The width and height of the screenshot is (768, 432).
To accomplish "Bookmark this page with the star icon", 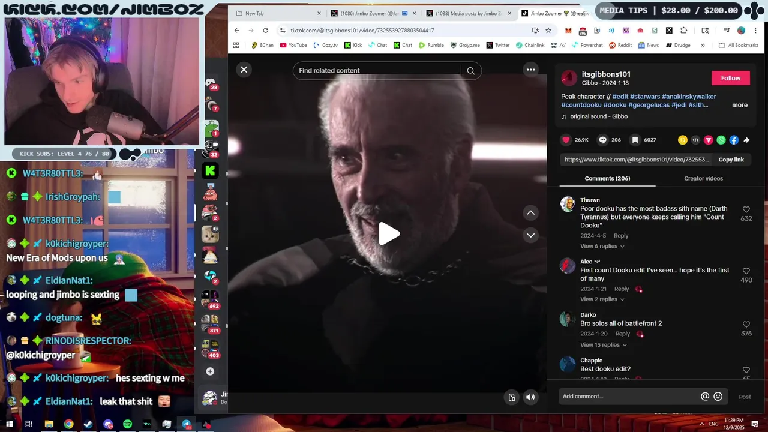I will click(548, 31).
